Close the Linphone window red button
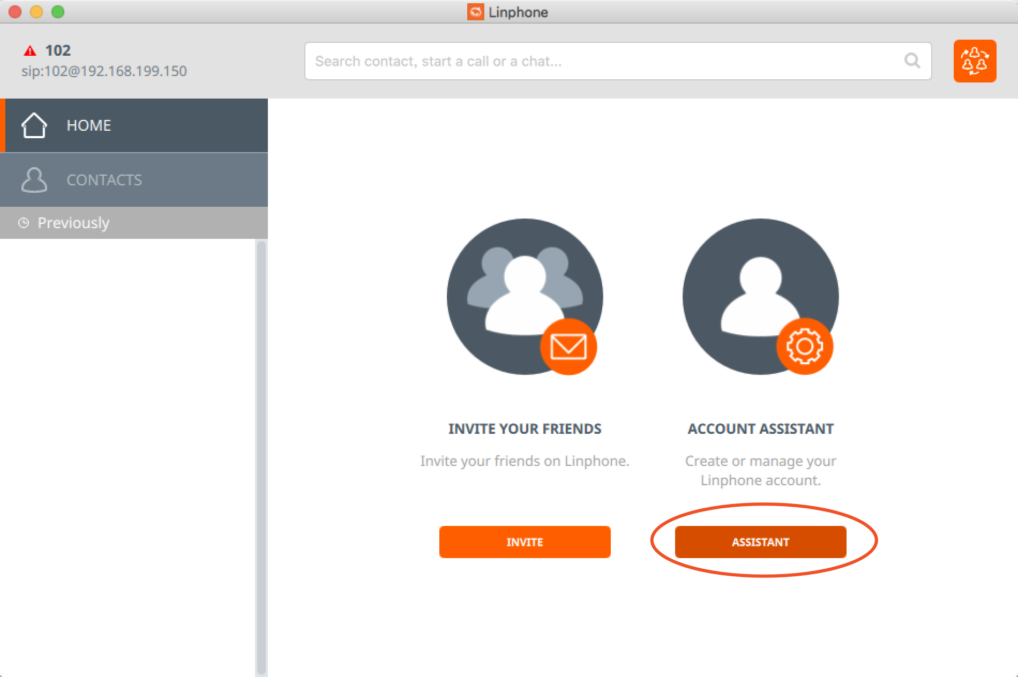This screenshot has height=677, width=1018. [x=15, y=12]
